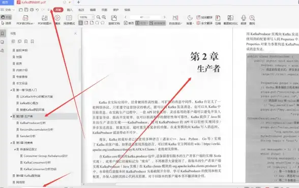This screenshot has width=299, height=188.
Task: Close the 书签 bookmark panel
Action: point(75,34)
